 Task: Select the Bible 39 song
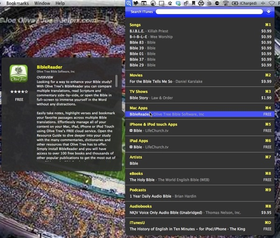click(x=200, y=48)
